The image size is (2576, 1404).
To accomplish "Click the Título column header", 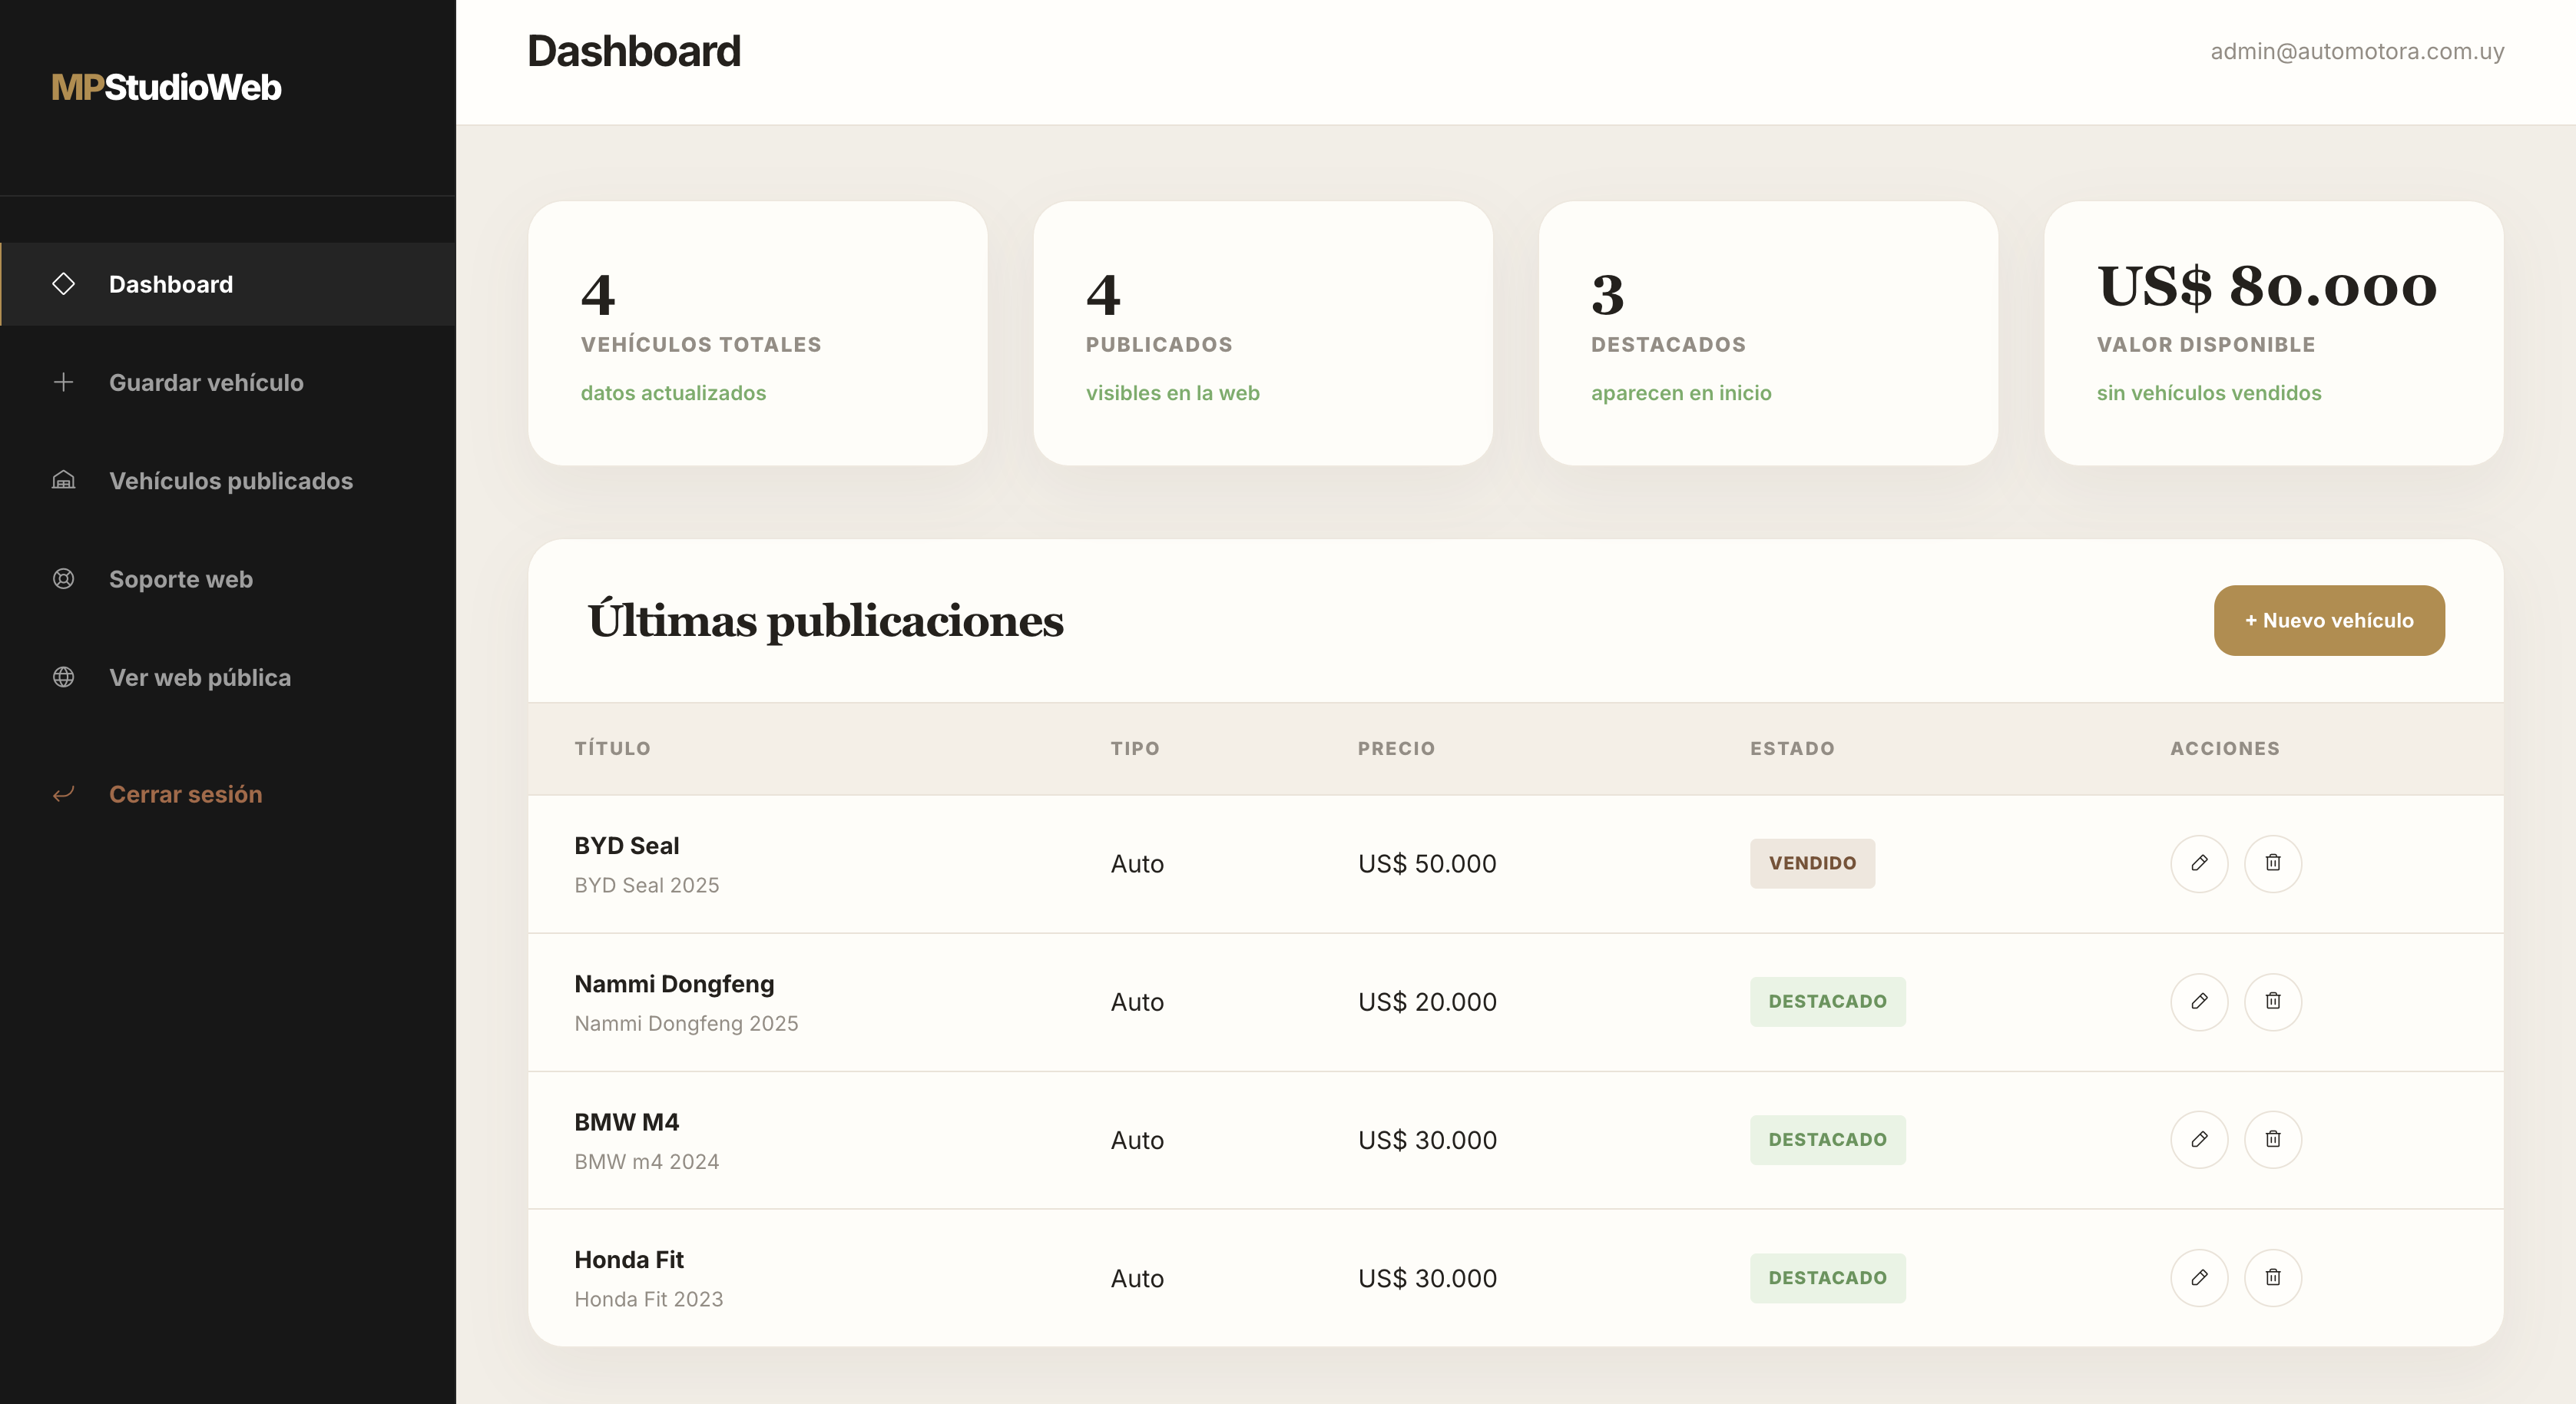I will tap(612, 748).
